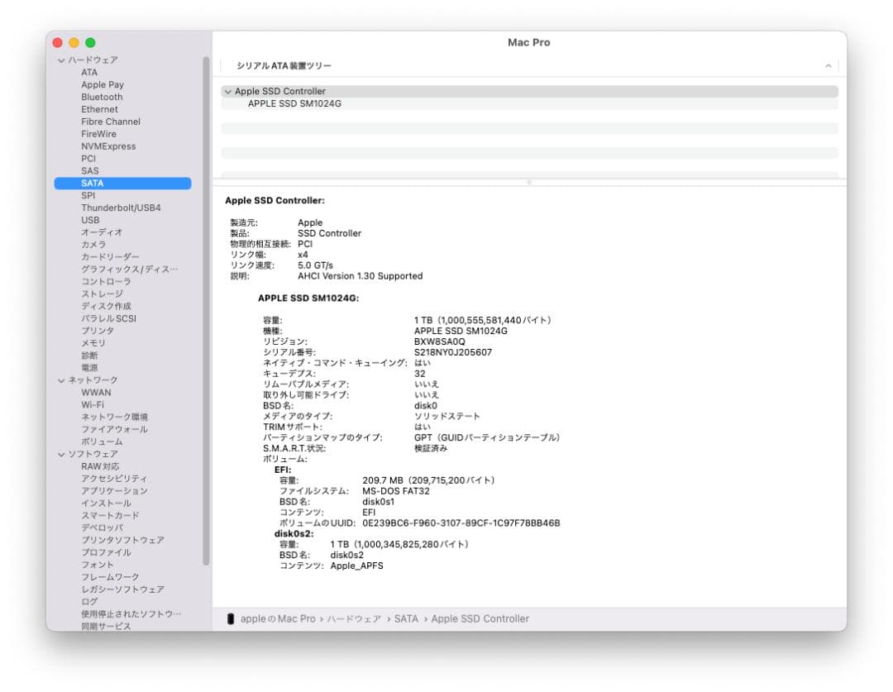Open the Thunderbolt/USB4 section
The image size is (893, 692).
(118, 208)
